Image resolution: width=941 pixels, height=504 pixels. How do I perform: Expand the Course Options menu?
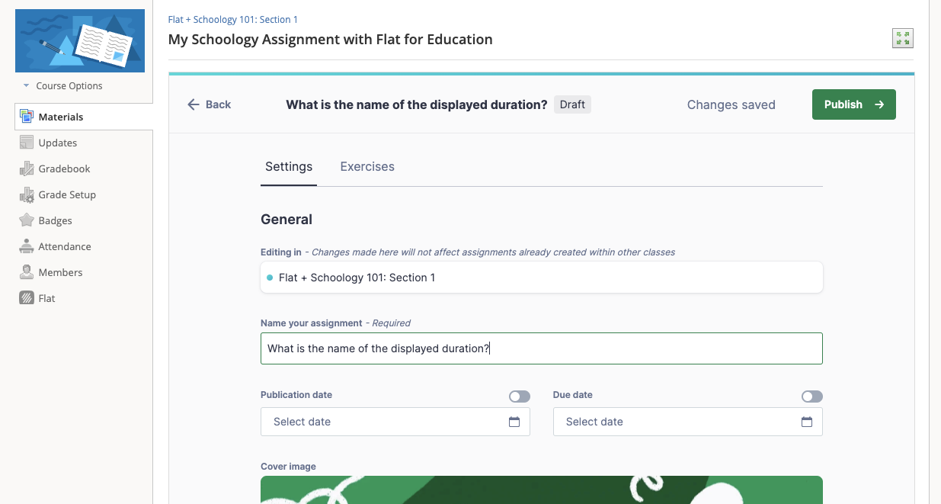[66, 85]
